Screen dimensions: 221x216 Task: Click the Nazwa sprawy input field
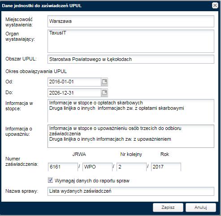131,191
